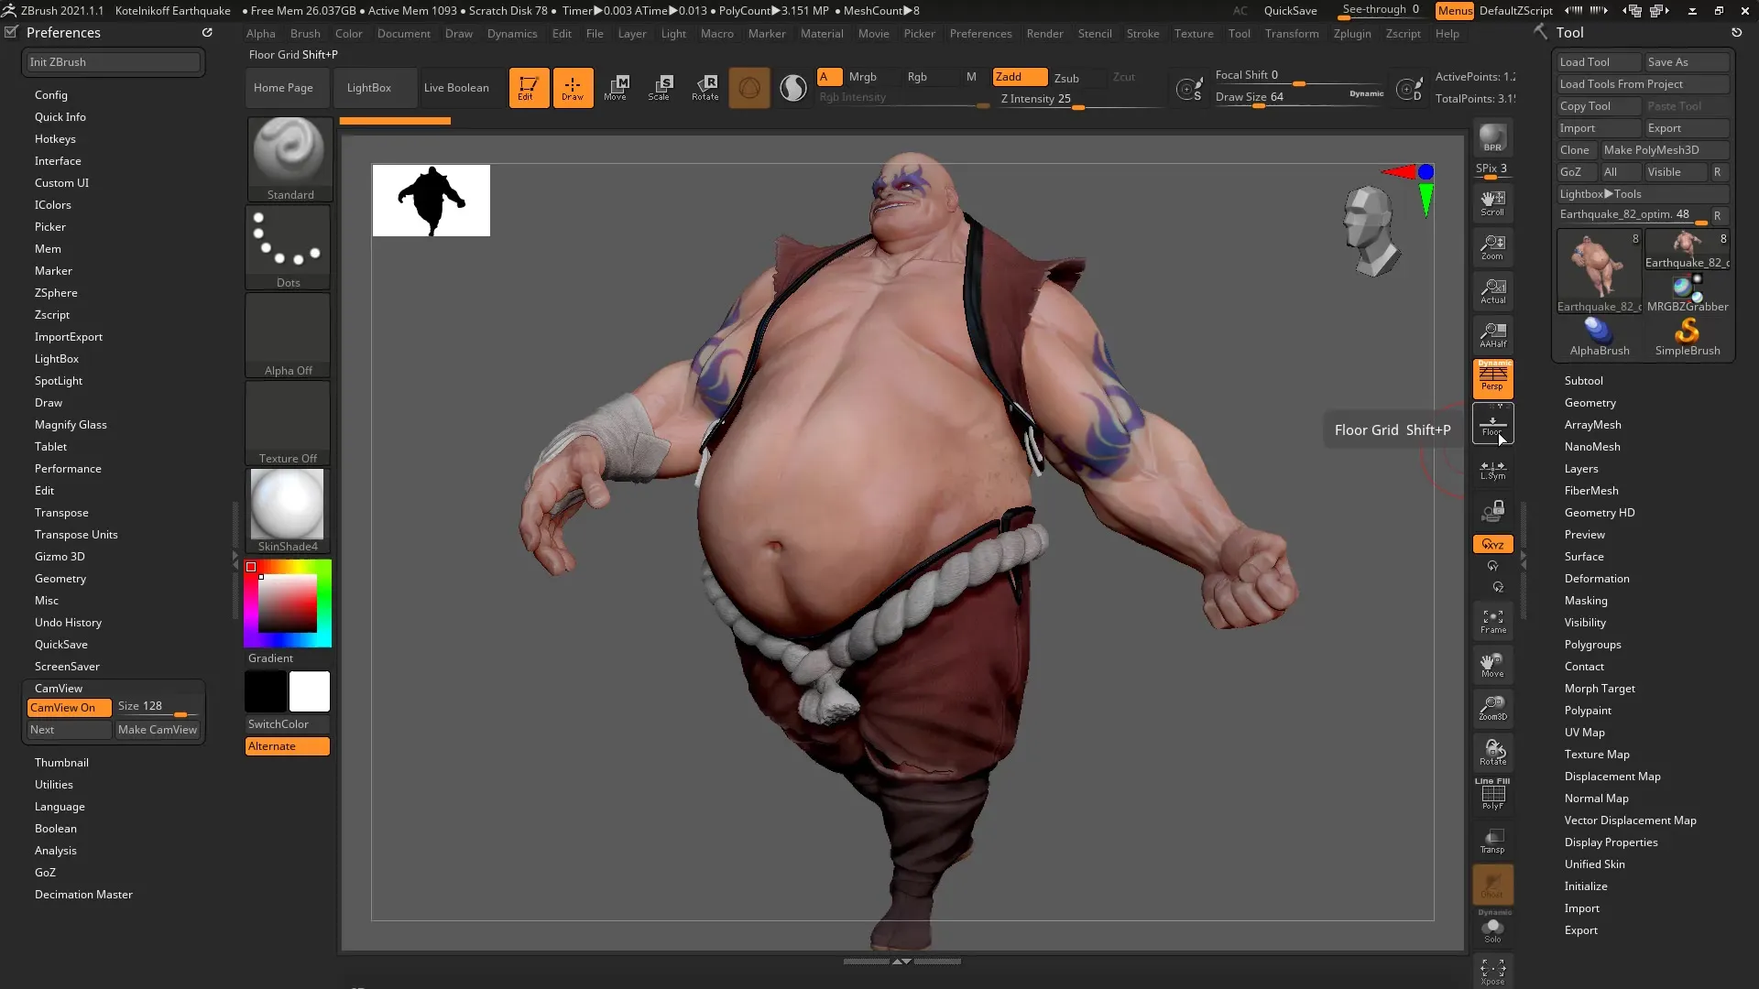Viewport: 1759px width, 989px height.
Task: Open the Brush menu
Action: tap(305, 34)
